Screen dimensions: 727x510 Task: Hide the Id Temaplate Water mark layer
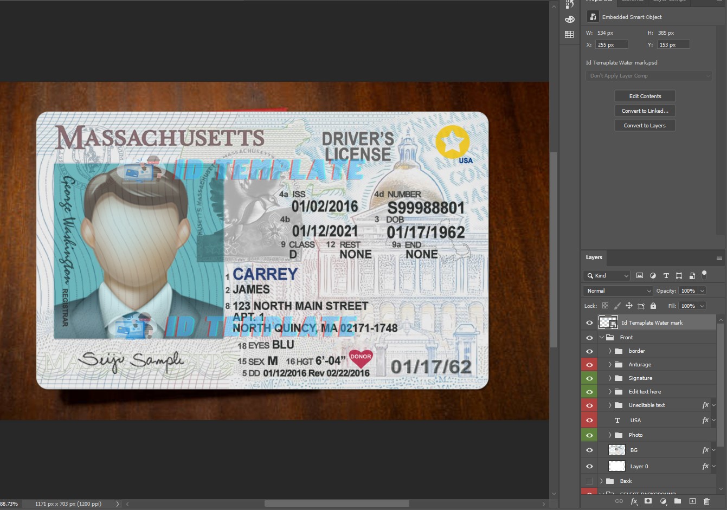(x=589, y=323)
